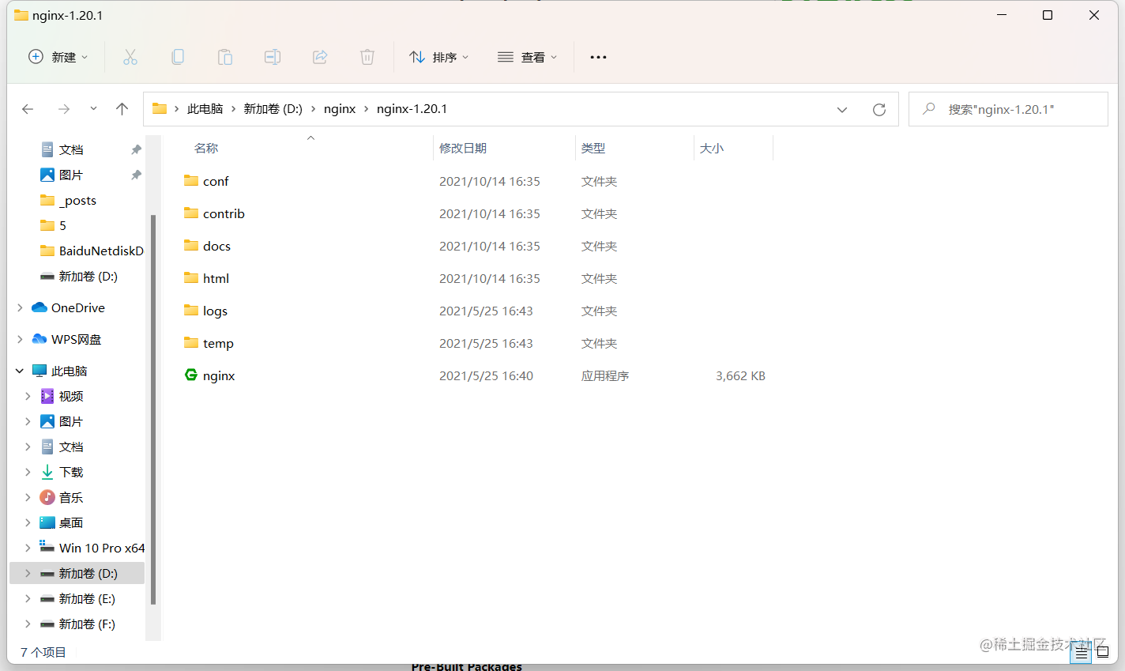This screenshot has width=1125, height=671.
Task: Click nginx type 应用程序 cell
Action: click(x=605, y=375)
